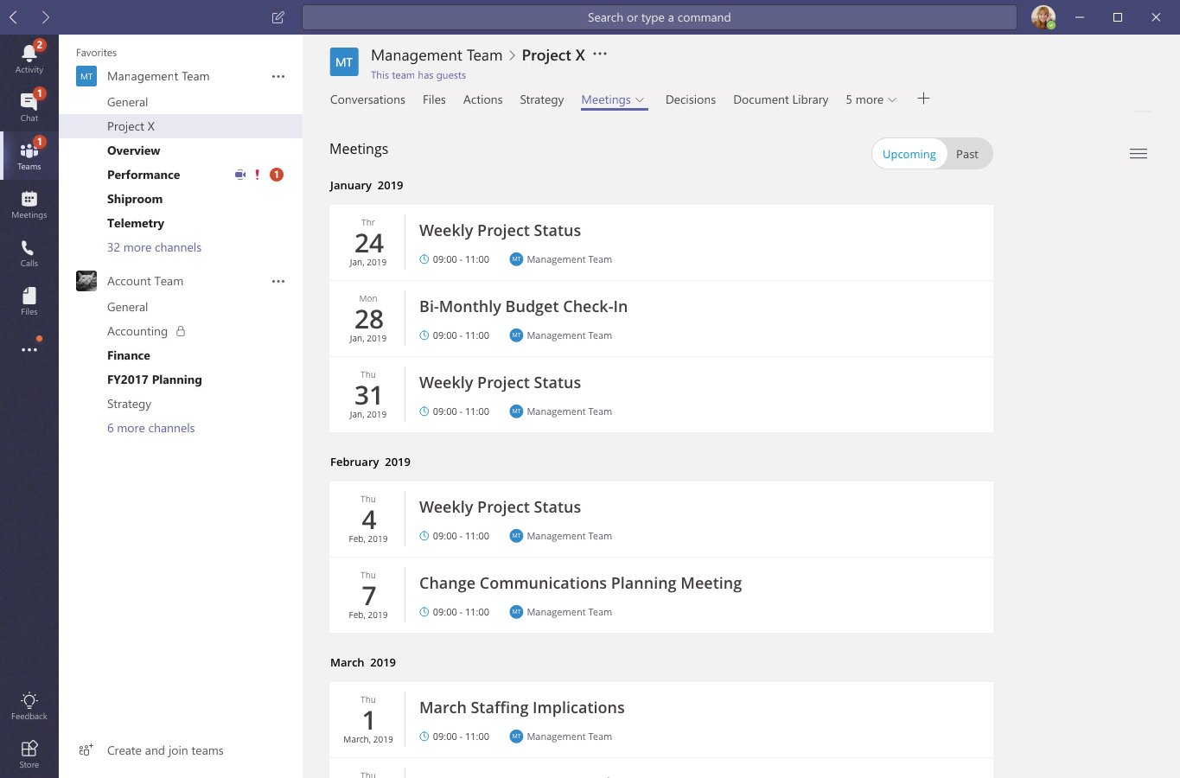
Task: Open the Activity feed icon
Action: [29, 54]
